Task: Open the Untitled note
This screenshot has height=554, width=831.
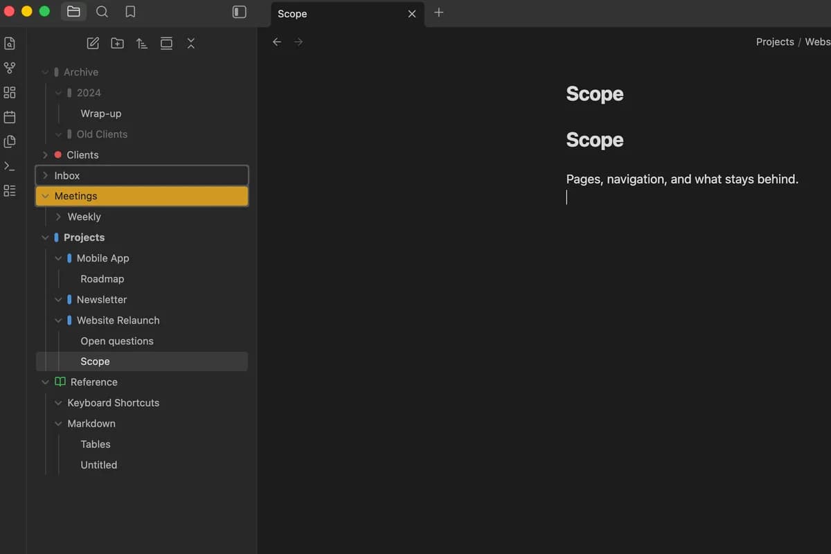Action: (99, 465)
